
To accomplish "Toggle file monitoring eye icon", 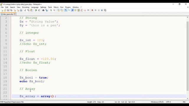I will [88, 10].
